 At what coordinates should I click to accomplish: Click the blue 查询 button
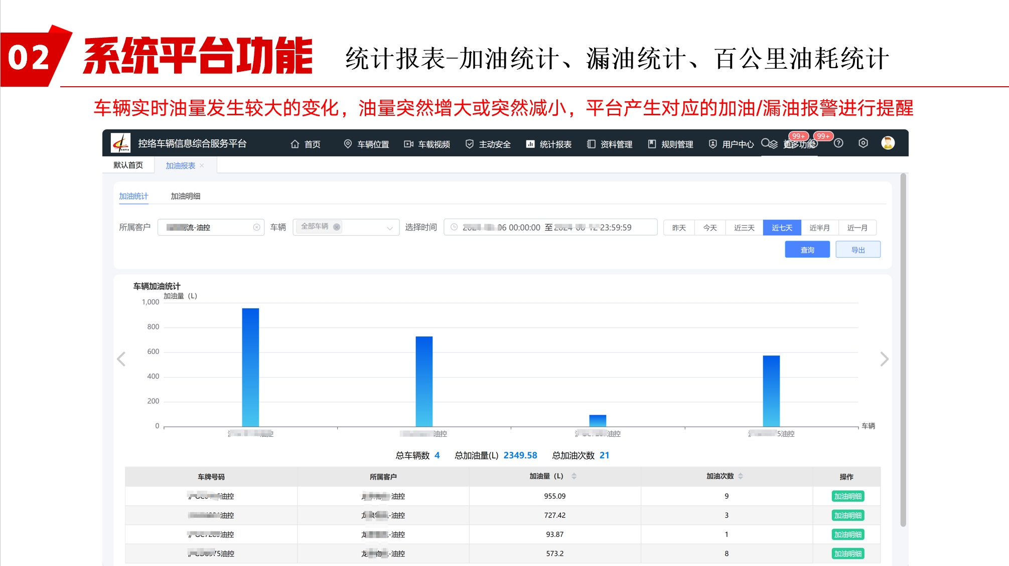click(807, 250)
